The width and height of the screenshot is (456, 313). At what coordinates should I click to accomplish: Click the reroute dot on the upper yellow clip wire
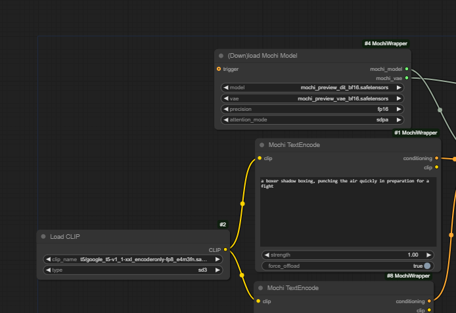[242, 204]
